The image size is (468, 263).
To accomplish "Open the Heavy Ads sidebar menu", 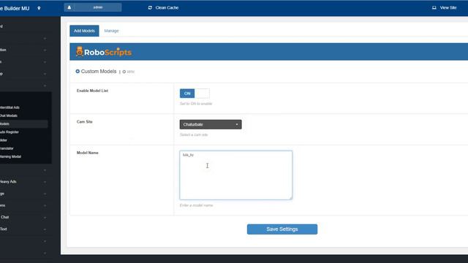I will click(x=8, y=182).
